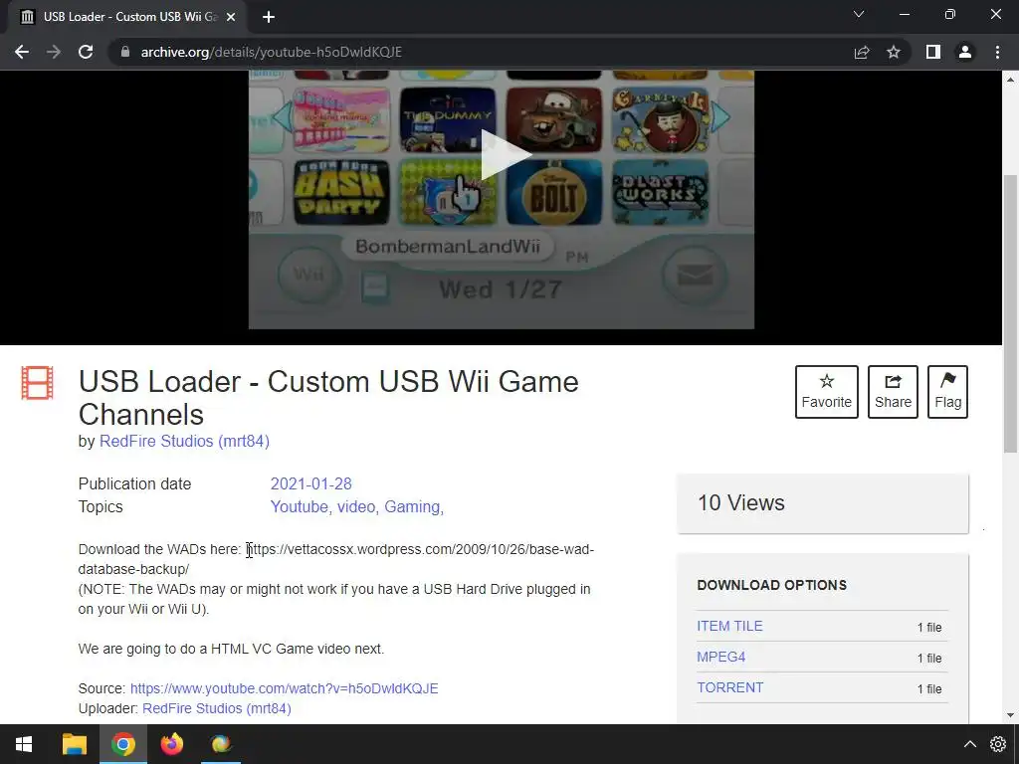Show hidden system tray icons
Image resolution: width=1019 pixels, height=764 pixels.
point(969,744)
